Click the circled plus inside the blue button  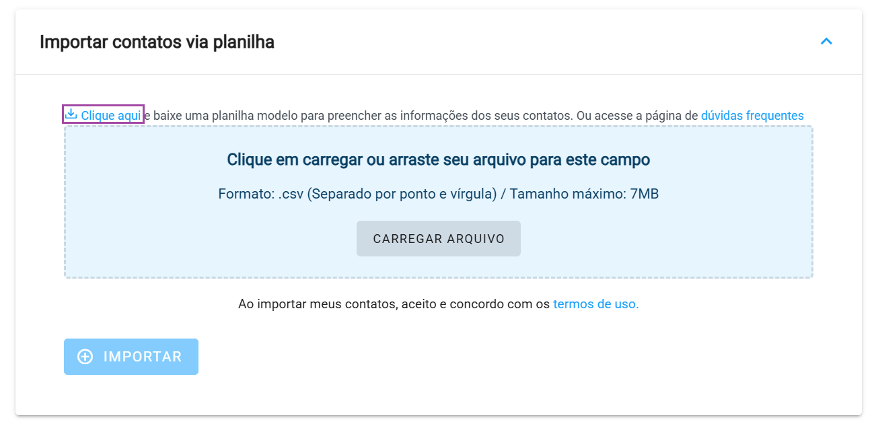coord(85,356)
